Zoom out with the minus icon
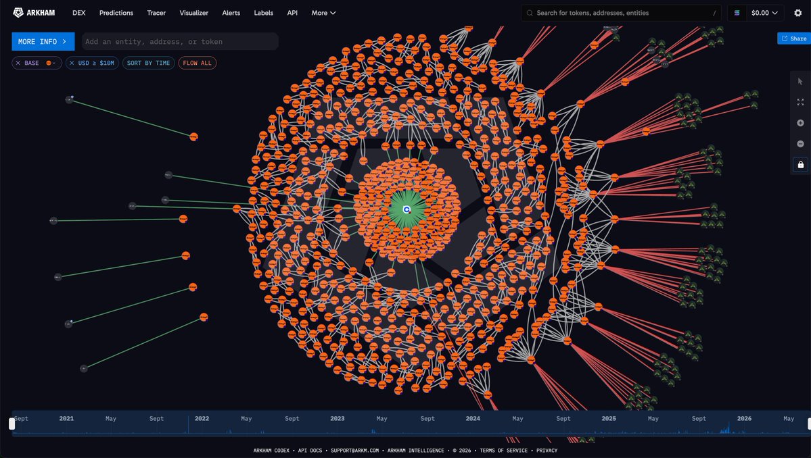The image size is (811, 458). (800, 143)
